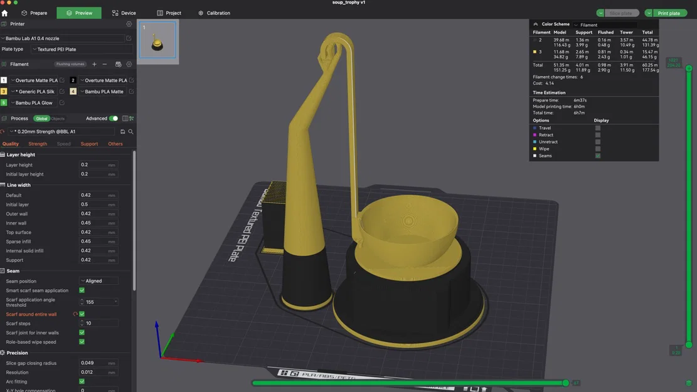Click the compare presets icon near Advanced
The image size is (697, 392).
point(132,119)
